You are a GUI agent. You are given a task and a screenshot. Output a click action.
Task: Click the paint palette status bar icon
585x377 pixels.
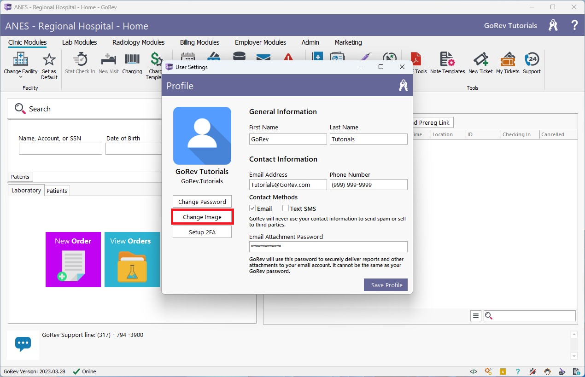pyautogui.click(x=562, y=371)
